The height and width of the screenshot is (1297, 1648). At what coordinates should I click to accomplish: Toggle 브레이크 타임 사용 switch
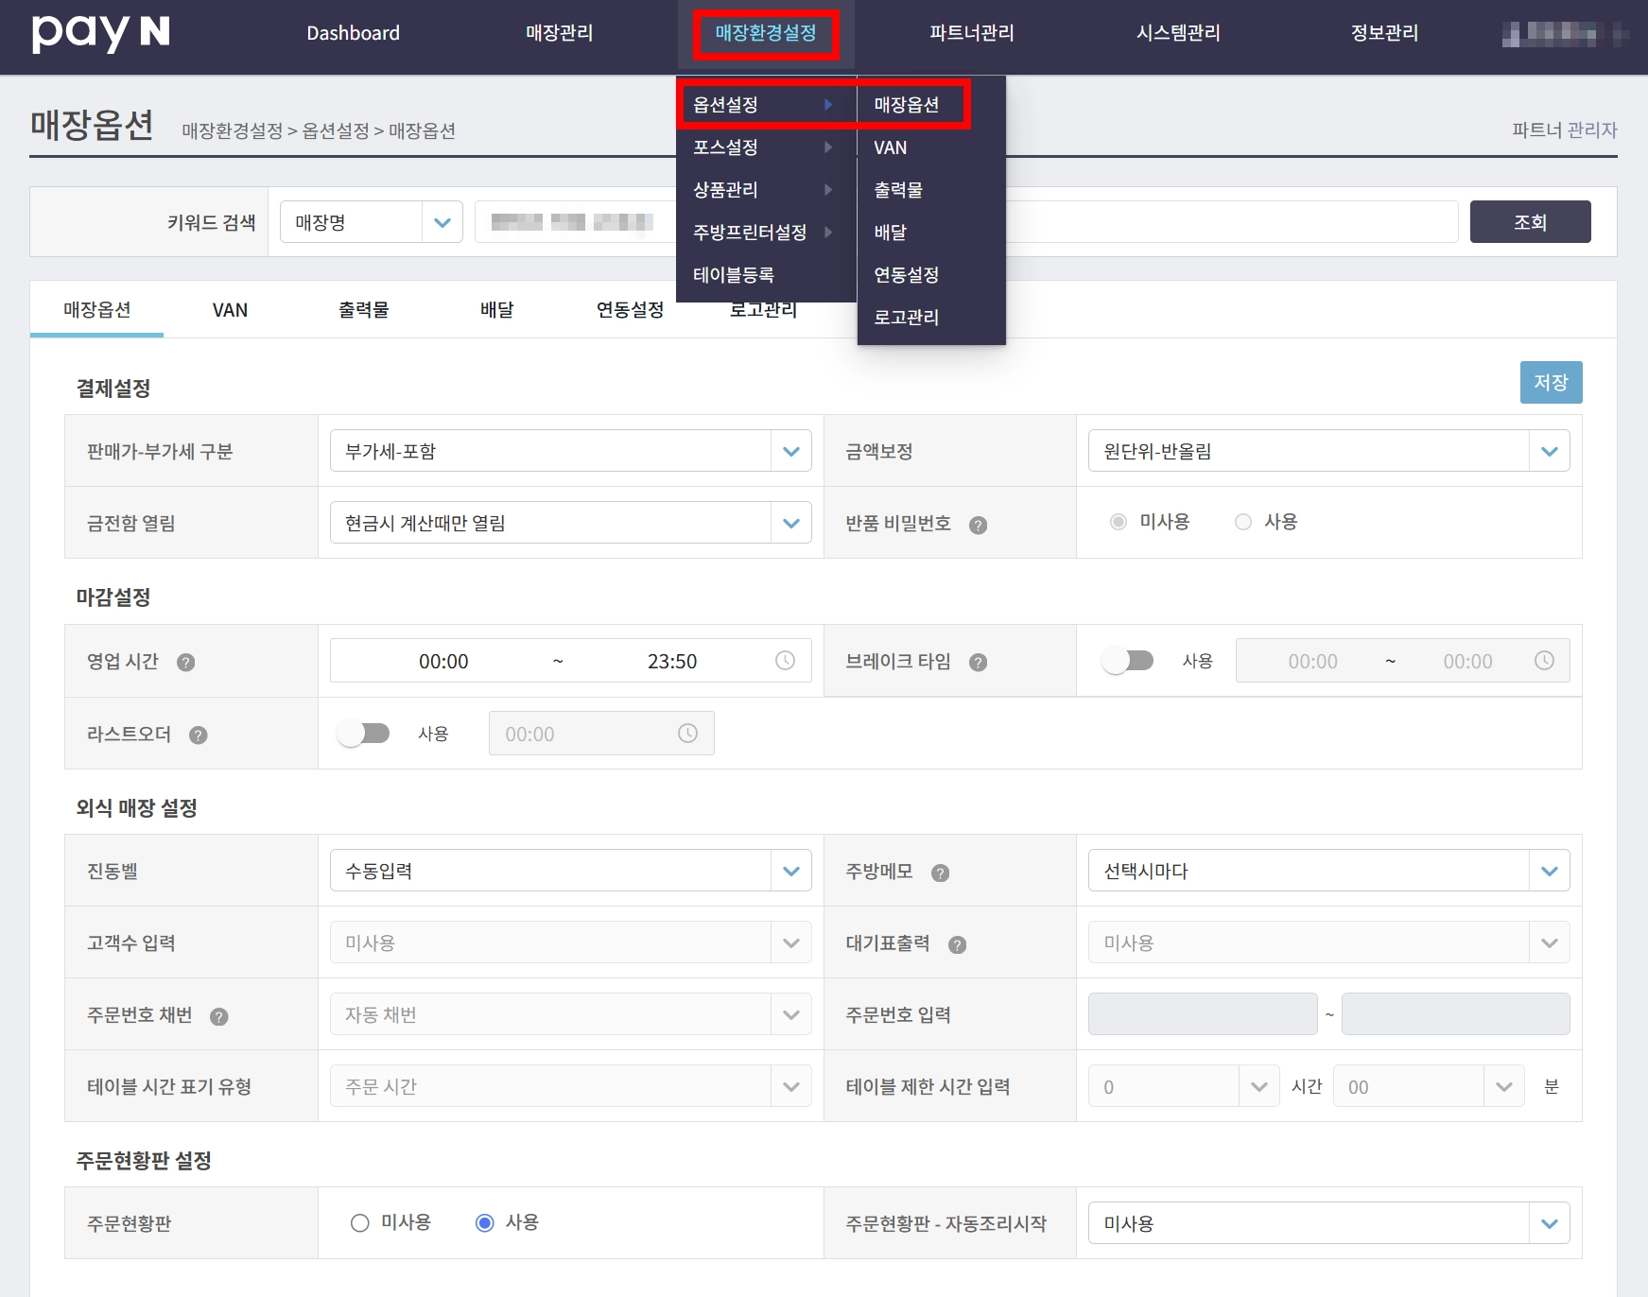point(1128,661)
